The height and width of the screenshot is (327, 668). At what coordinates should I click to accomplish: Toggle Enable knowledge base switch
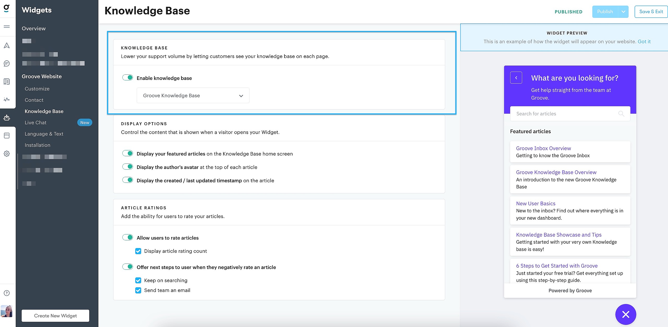[128, 78]
